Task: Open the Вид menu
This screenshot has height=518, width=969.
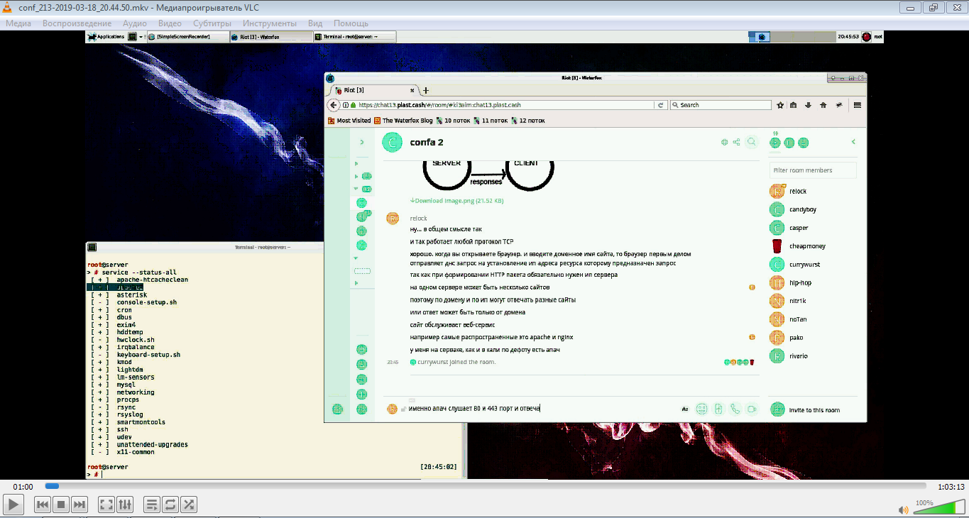Action: coord(315,23)
